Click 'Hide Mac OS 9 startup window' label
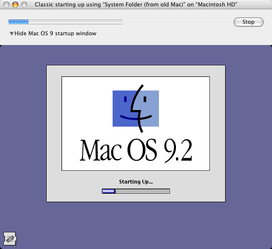This screenshot has height=249, width=272. tap(55, 33)
